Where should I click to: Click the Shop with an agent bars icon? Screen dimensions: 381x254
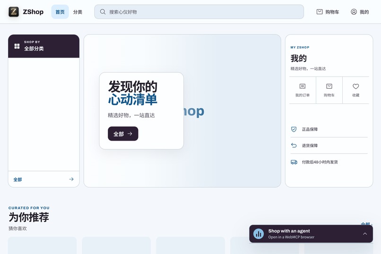(259, 234)
